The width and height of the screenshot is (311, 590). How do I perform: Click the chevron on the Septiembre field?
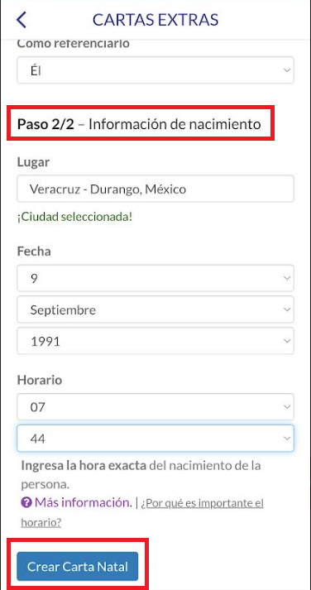287,309
